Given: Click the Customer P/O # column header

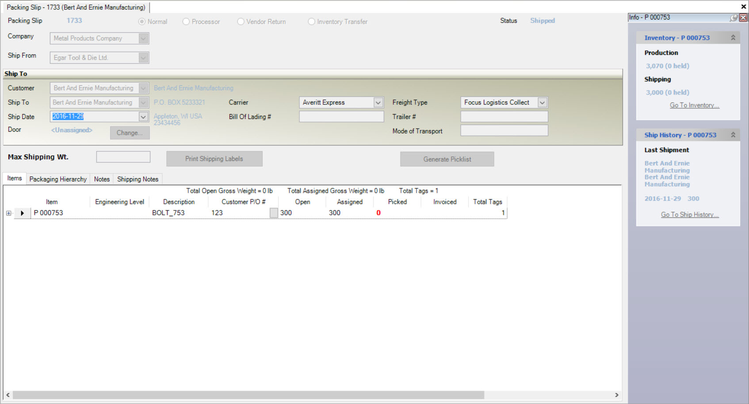Looking at the screenshot, I should point(243,202).
